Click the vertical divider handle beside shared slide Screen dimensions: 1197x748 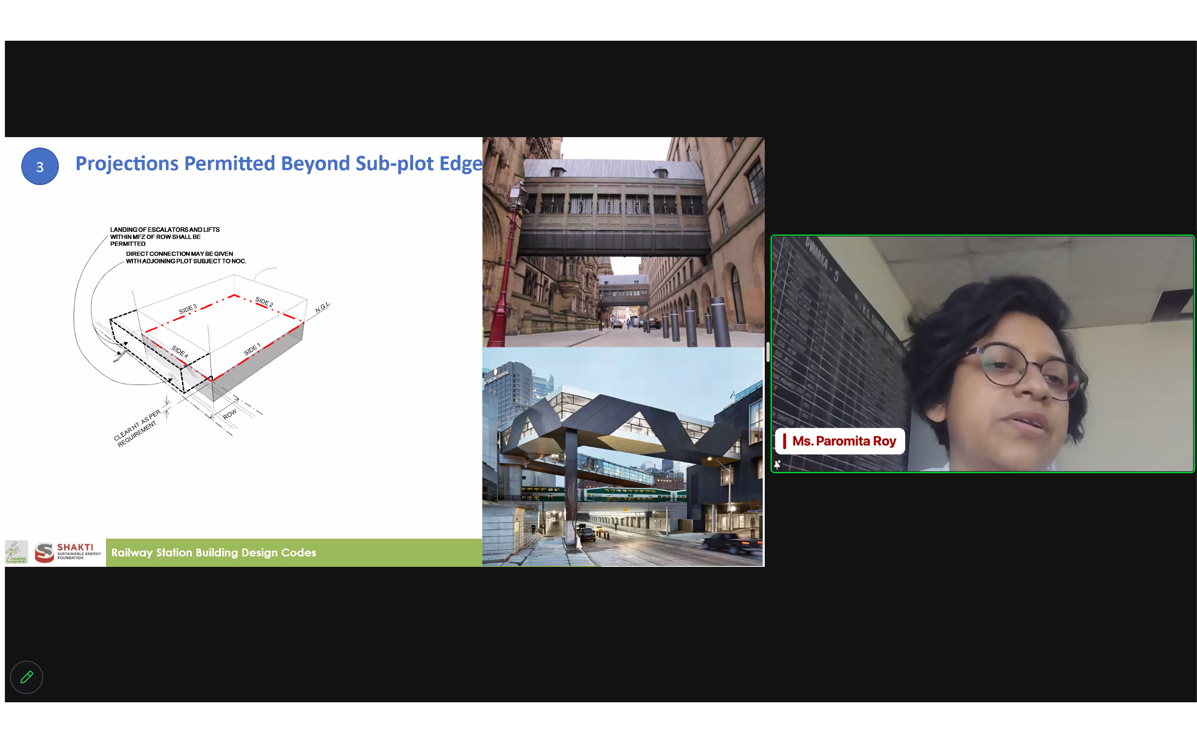pos(767,352)
